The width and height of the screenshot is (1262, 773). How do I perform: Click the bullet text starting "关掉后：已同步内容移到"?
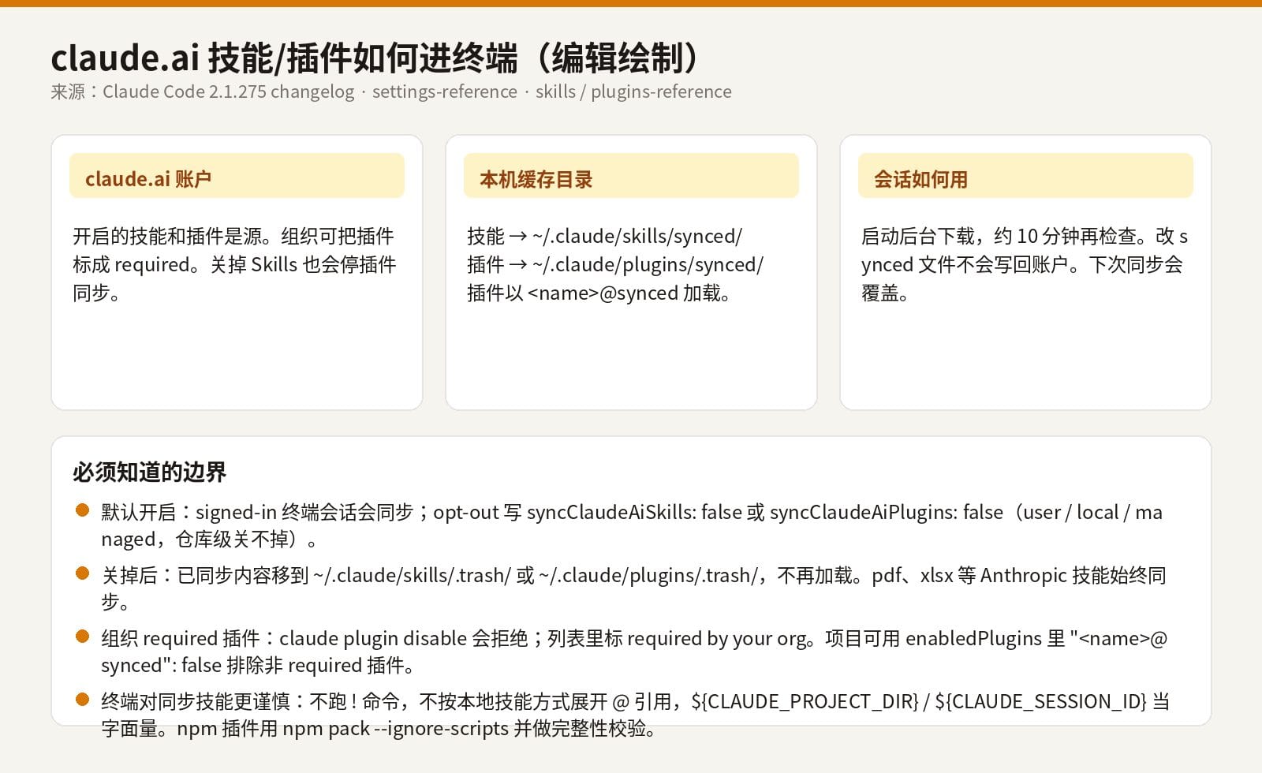point(633,588)
